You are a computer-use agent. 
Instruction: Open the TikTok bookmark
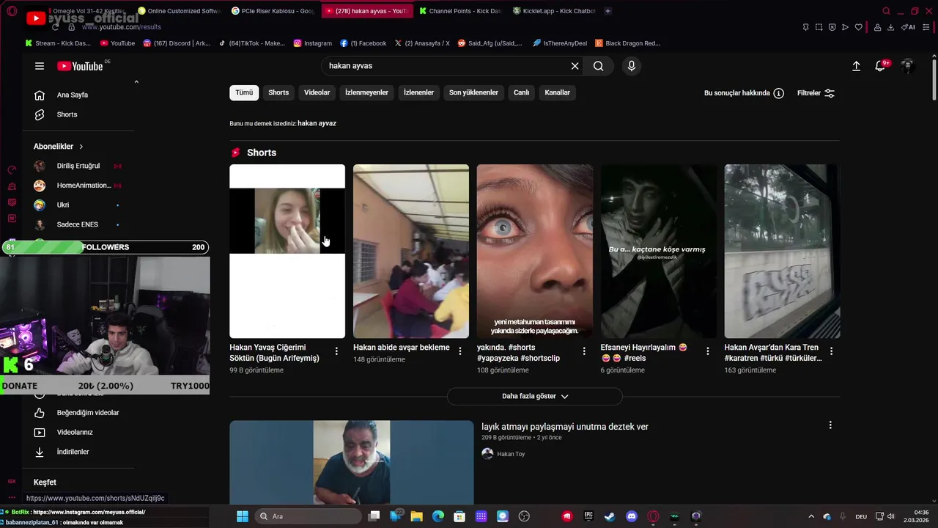pos(252,43)
